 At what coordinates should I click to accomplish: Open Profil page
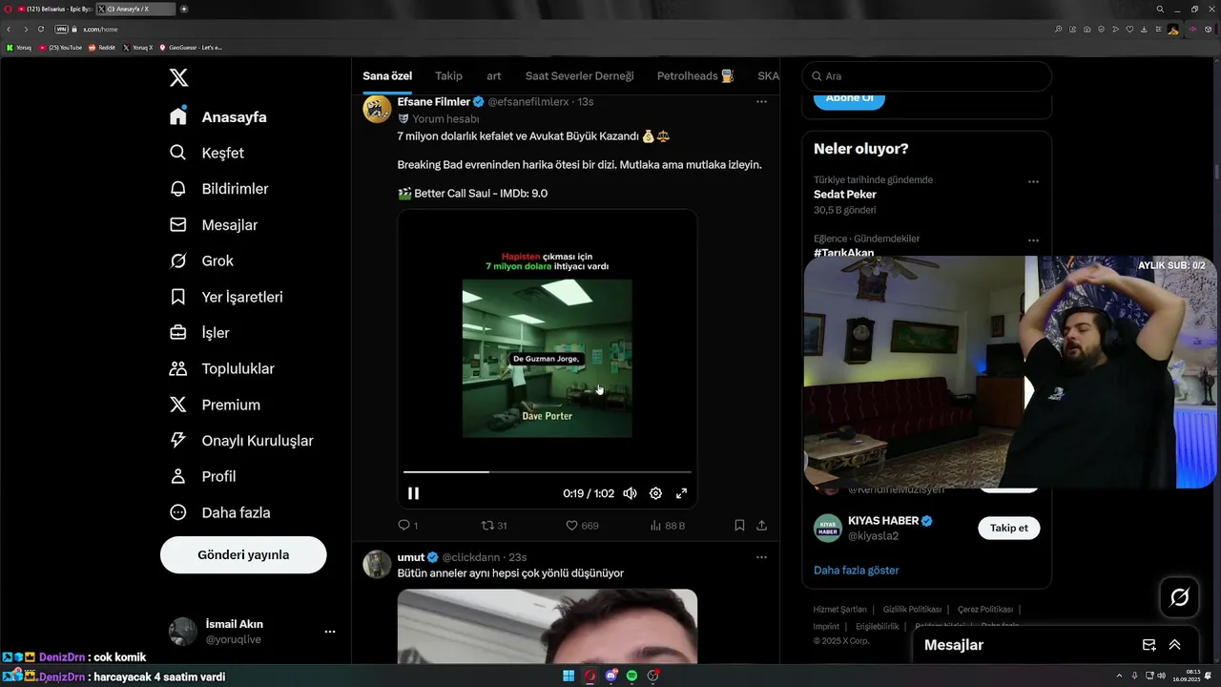pos(202,476)
